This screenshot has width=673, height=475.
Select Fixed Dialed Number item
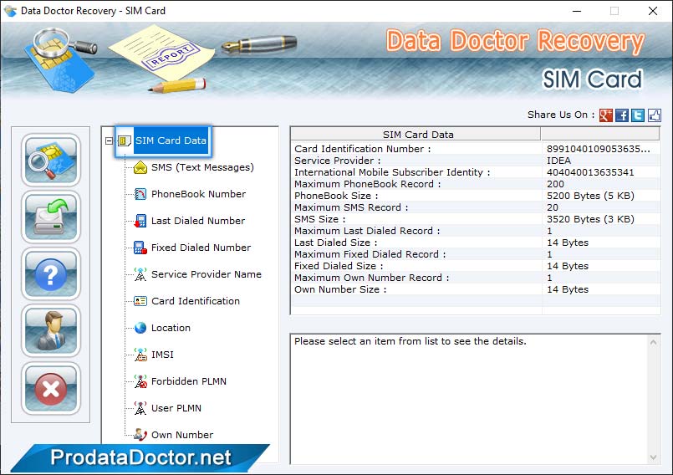coord(201,248)
